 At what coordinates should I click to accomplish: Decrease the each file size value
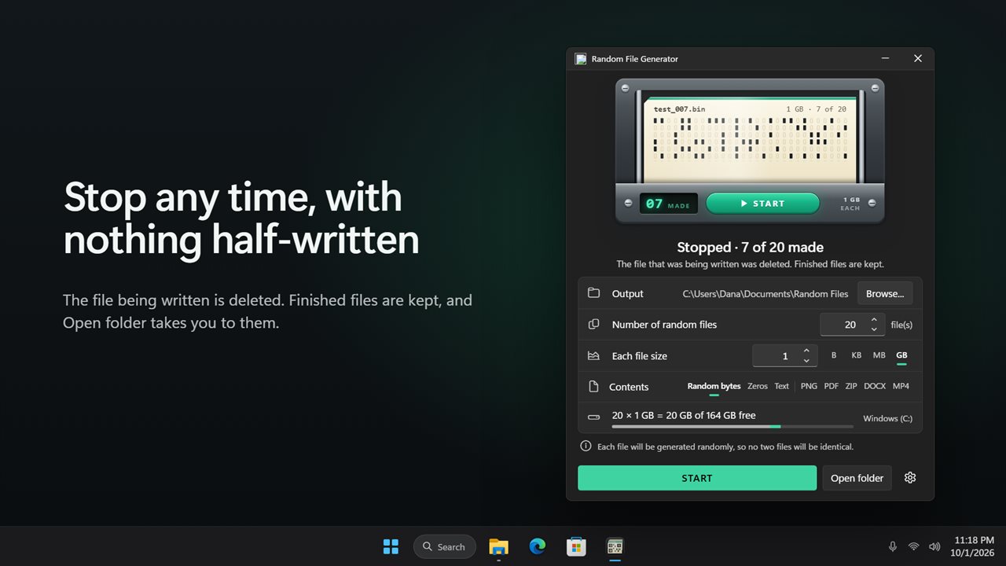click(806, 361)
